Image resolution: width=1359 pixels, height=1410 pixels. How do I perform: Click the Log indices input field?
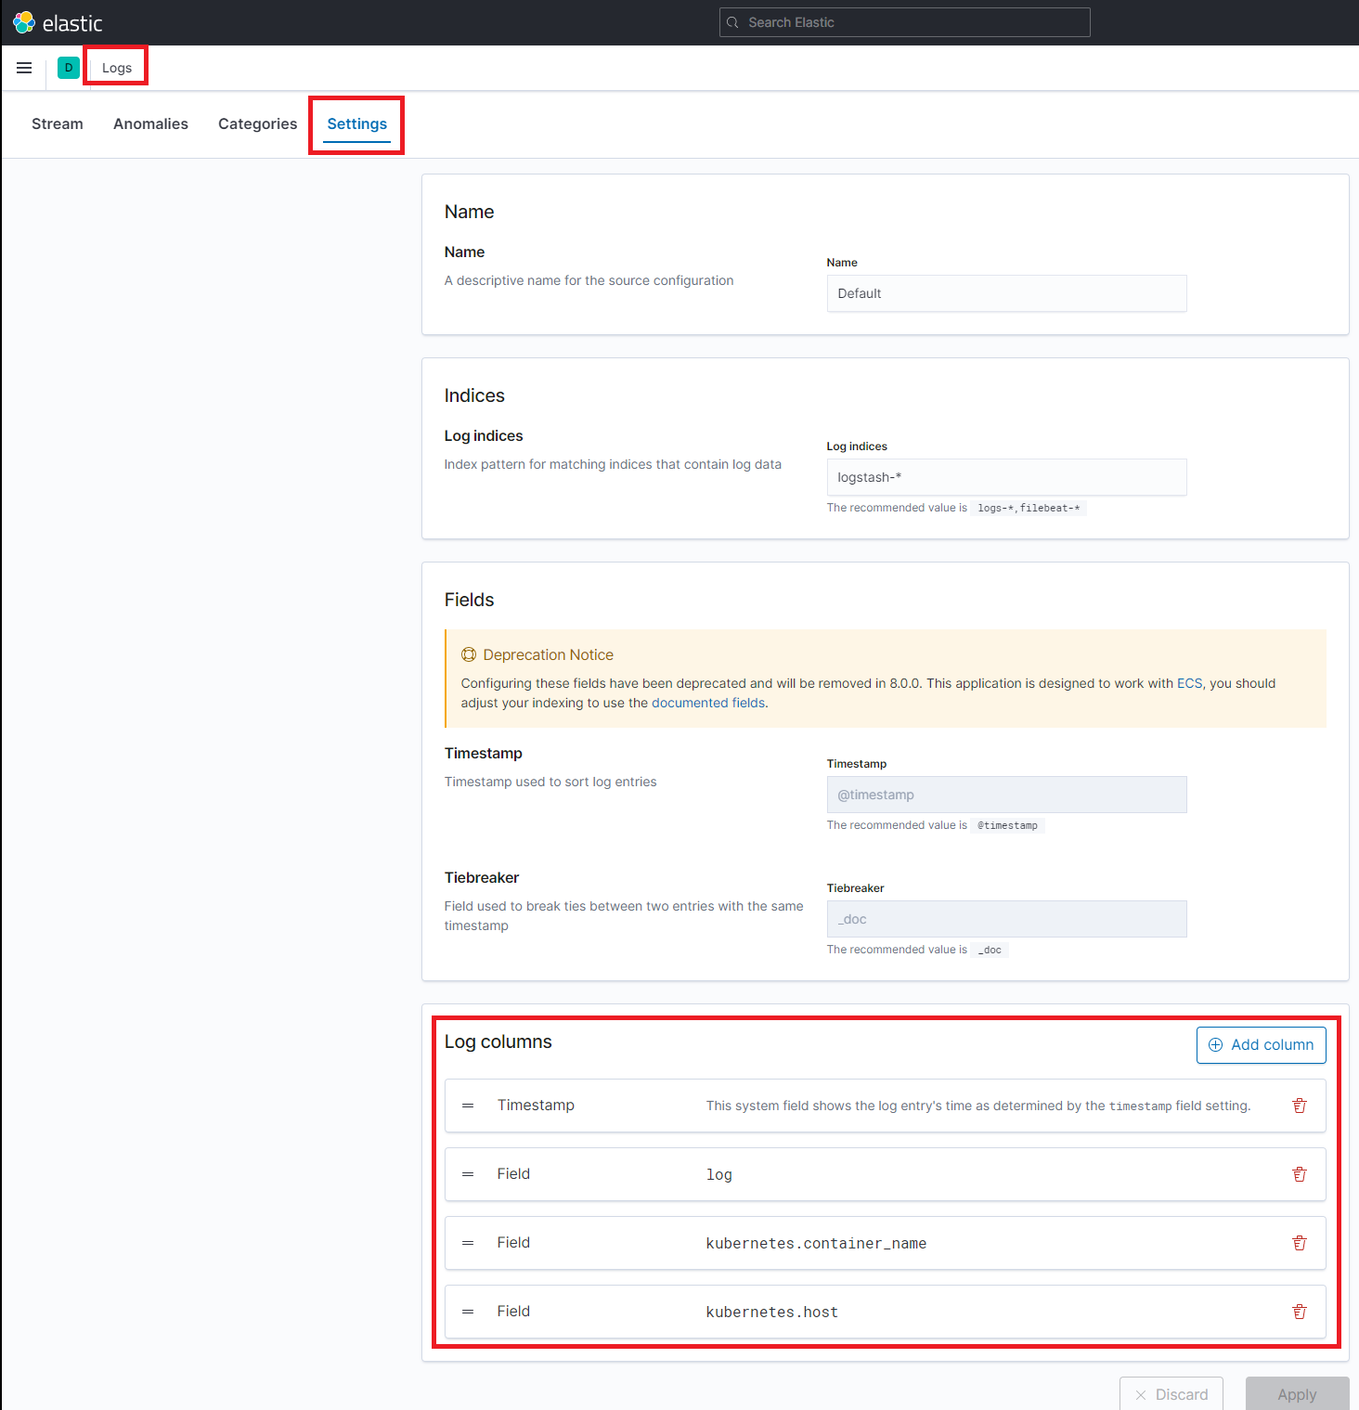click(1006, 477)
